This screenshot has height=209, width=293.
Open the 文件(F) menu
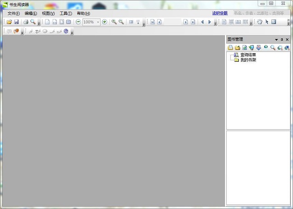[x=14, y=14]
